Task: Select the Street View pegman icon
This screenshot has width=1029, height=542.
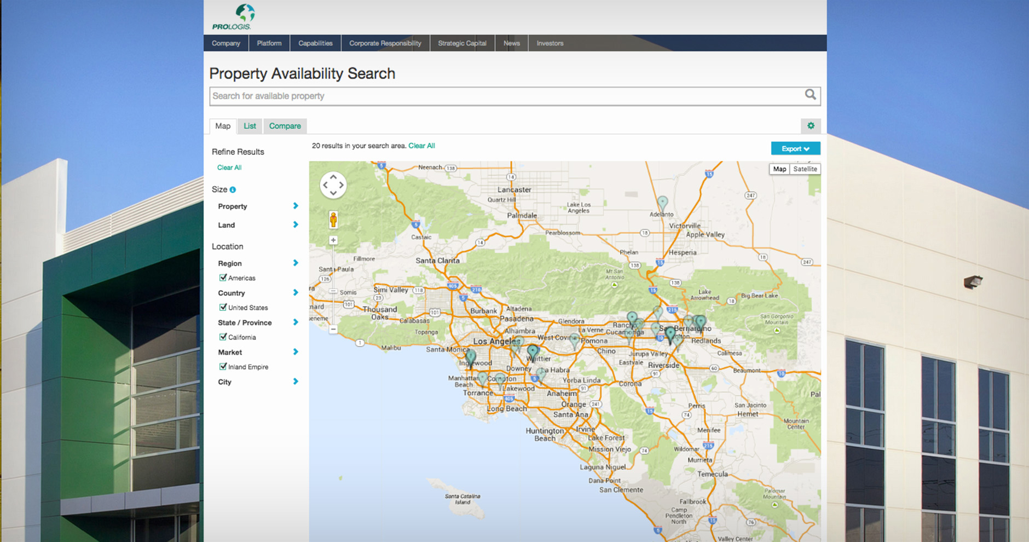Action: [x=333, y=220]
